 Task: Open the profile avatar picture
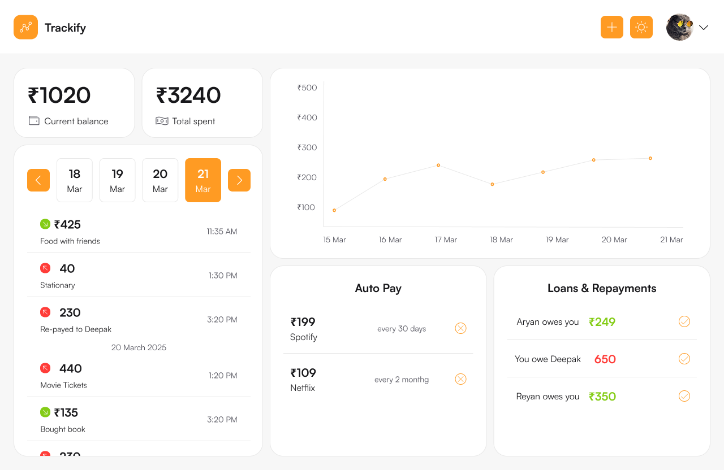680,27
